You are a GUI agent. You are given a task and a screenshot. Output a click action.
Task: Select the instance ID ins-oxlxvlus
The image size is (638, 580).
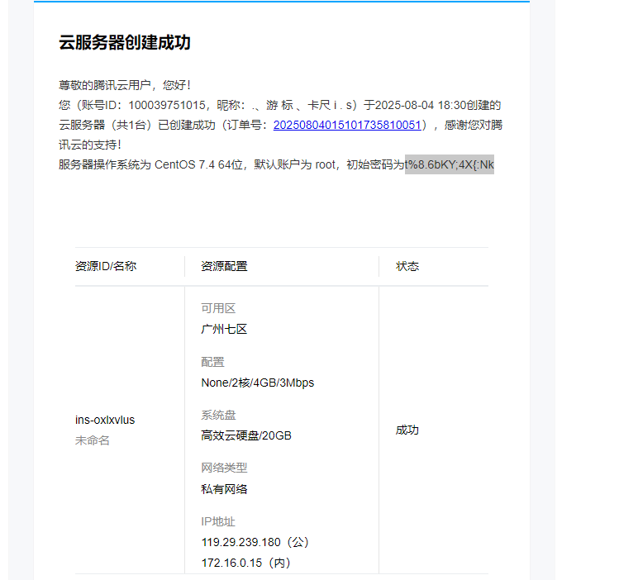coord(105,420)
